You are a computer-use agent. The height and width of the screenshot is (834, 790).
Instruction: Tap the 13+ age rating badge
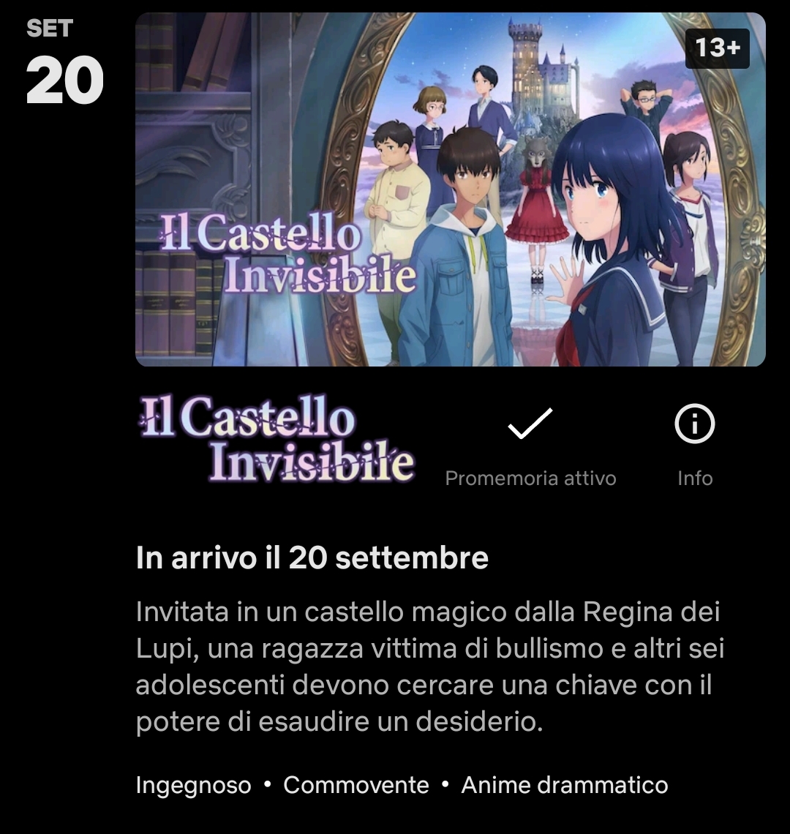click(717, 48)
